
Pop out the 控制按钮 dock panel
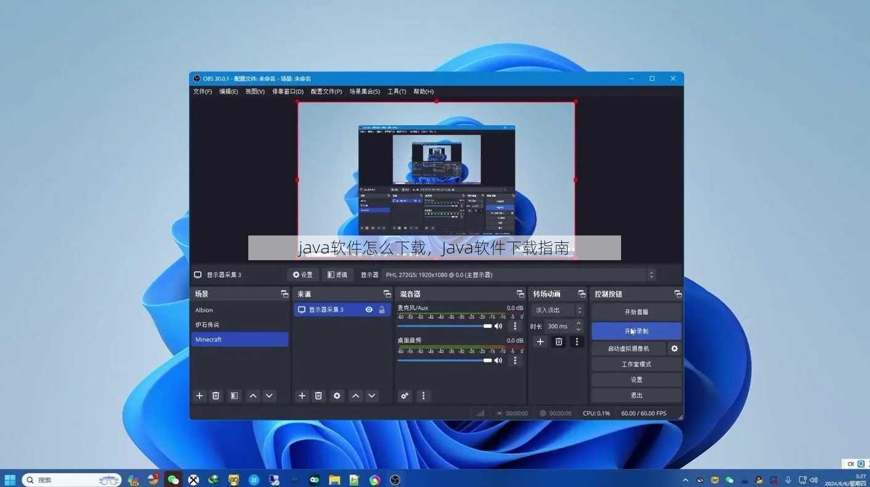678,294
